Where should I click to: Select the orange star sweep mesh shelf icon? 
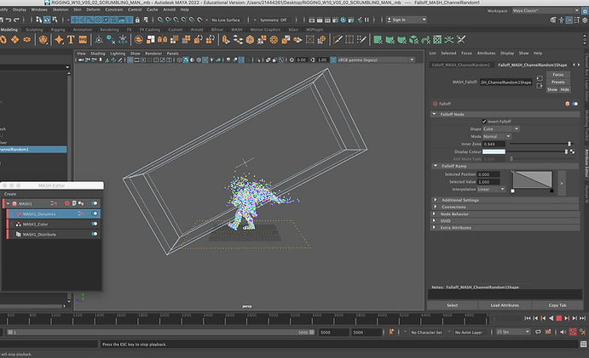(x=59, y=40)
